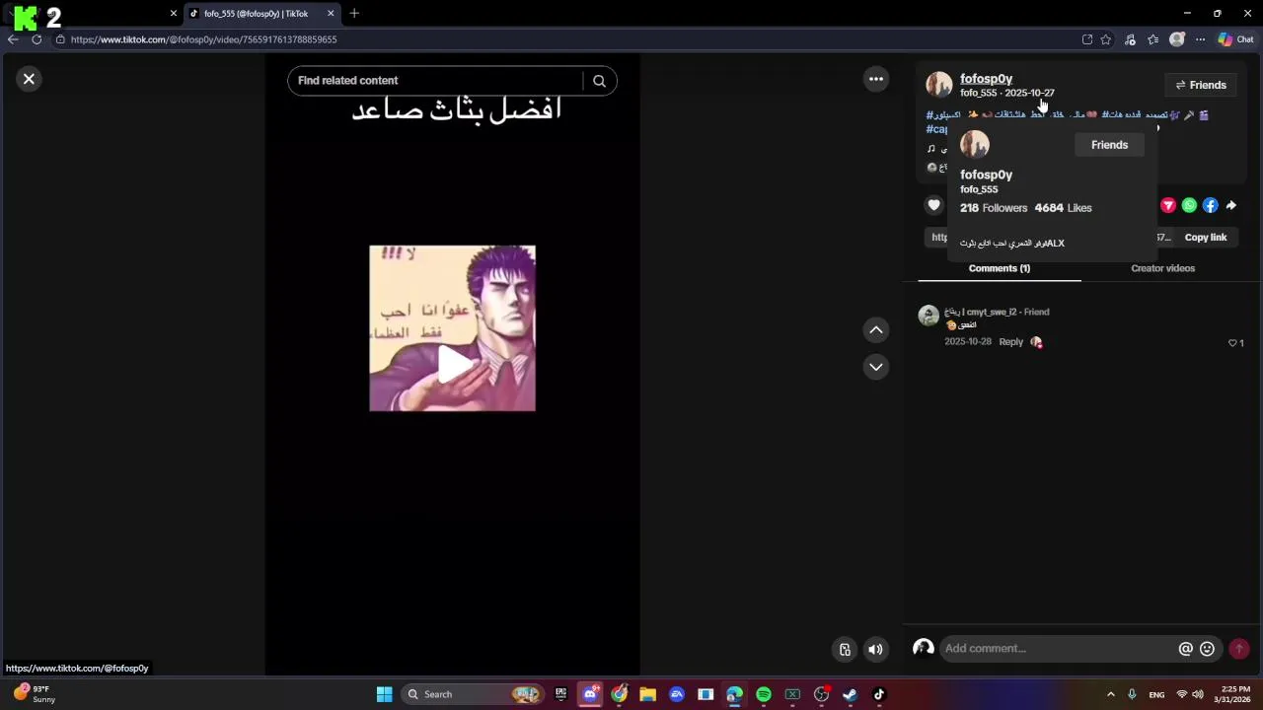Reload the page in browser toolbar
Image resolution: width=1263 pixels, height=710 pixels.
(x=37, y=39)
